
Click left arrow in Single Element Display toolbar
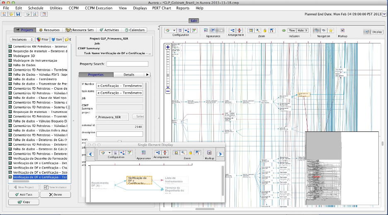90,154
